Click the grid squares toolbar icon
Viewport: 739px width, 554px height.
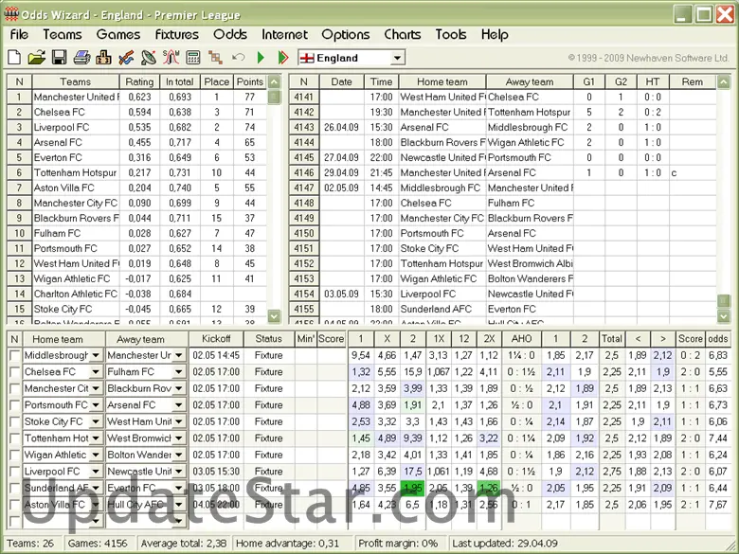(x=216, y=58)
